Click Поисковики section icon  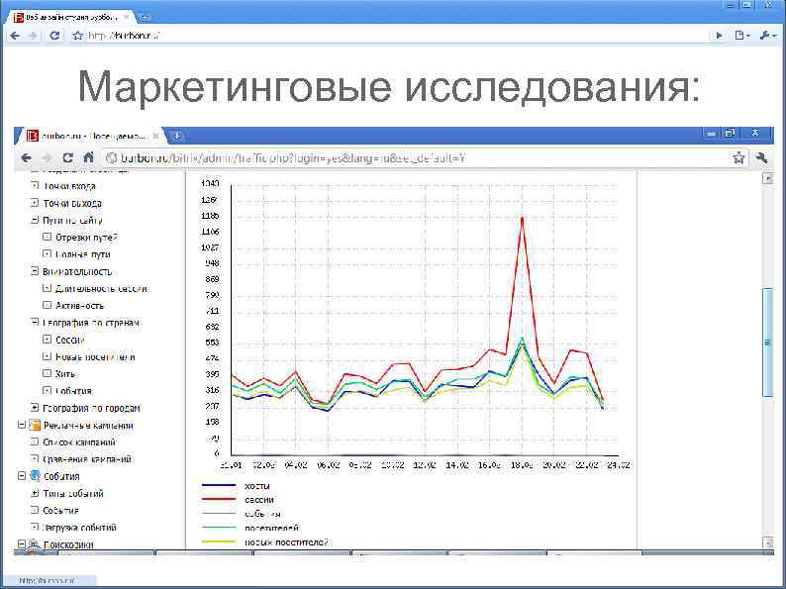click(35, 543)
